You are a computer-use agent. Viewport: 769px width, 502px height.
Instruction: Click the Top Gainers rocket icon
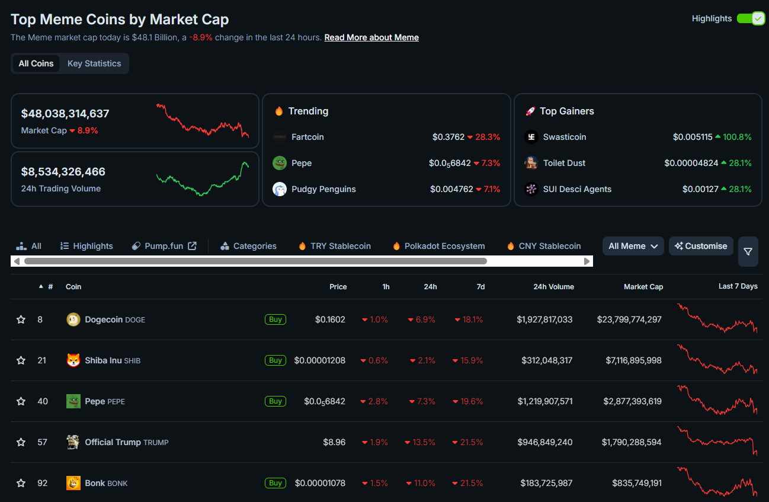coord(530,111)
